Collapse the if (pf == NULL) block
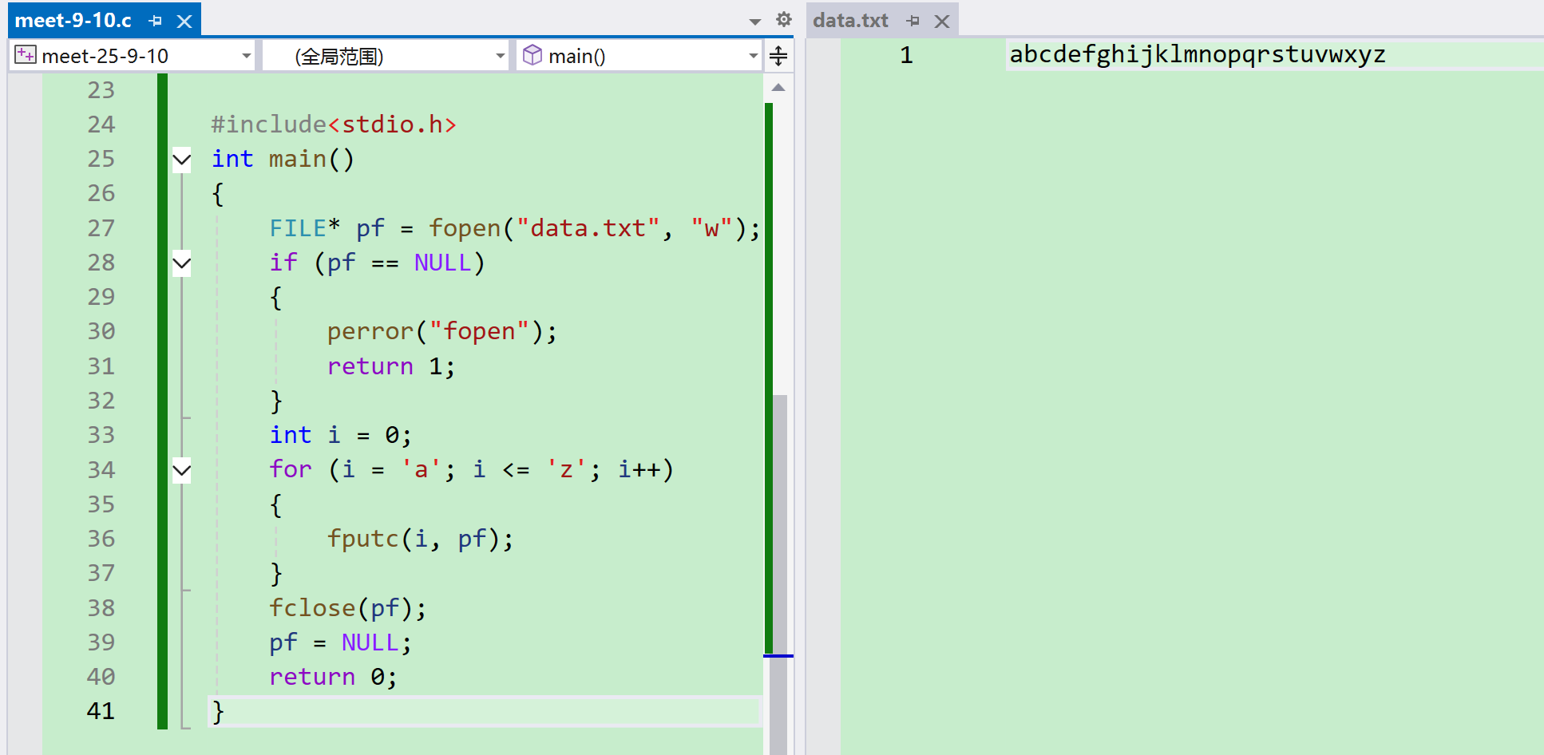This screenshot has width=1544, height=755. coord(182,263)
